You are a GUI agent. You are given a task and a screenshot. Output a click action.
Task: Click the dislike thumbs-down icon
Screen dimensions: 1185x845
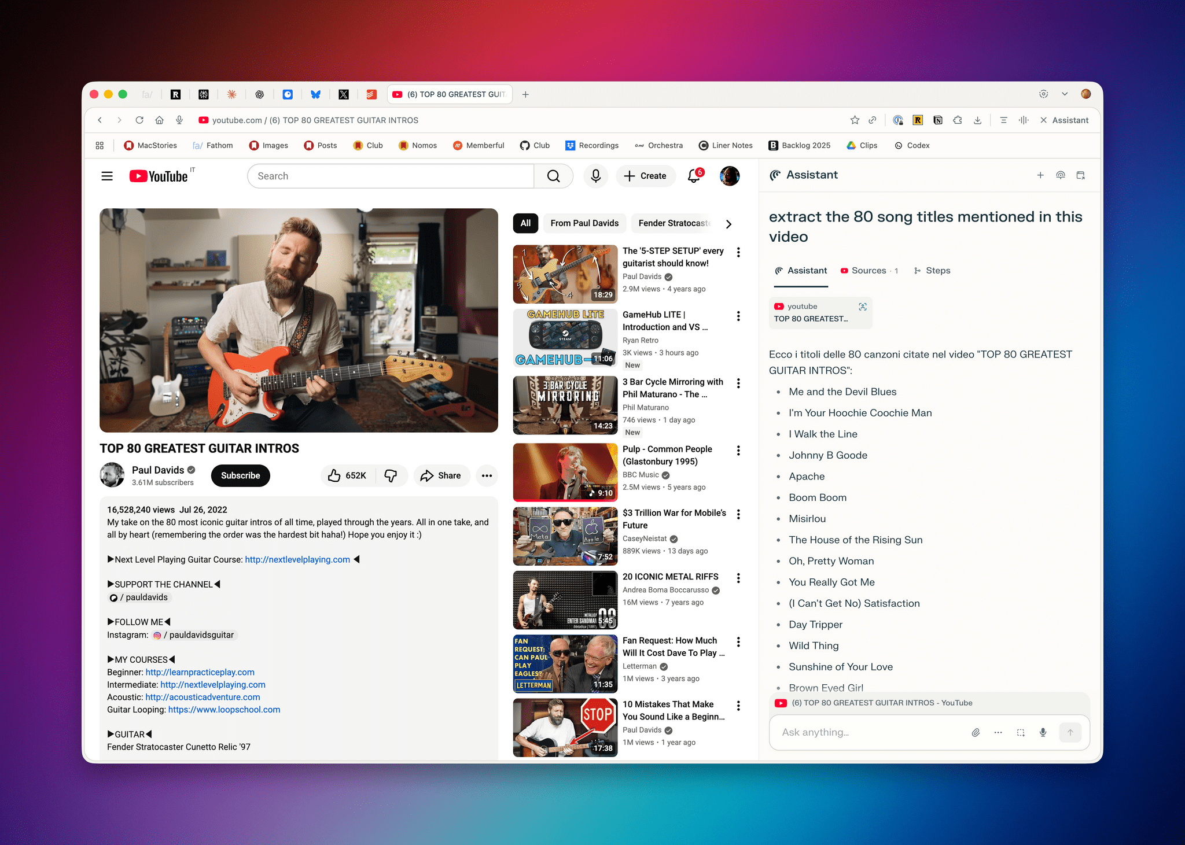pyautogui.click(x=391, y=475)
